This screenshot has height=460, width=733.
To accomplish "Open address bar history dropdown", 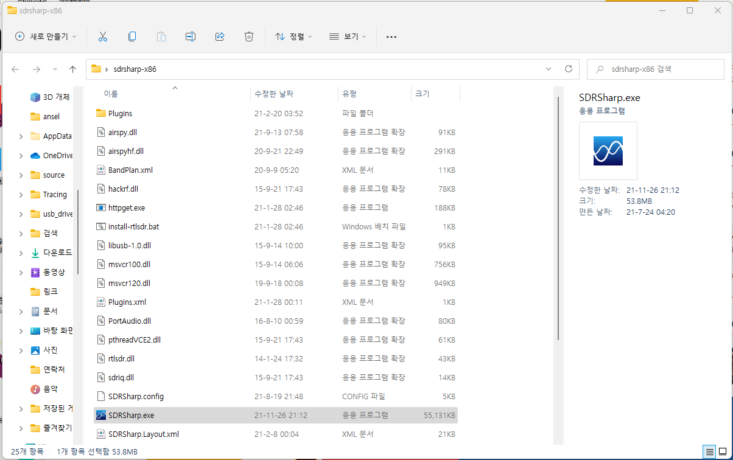I will pos(549,69).
